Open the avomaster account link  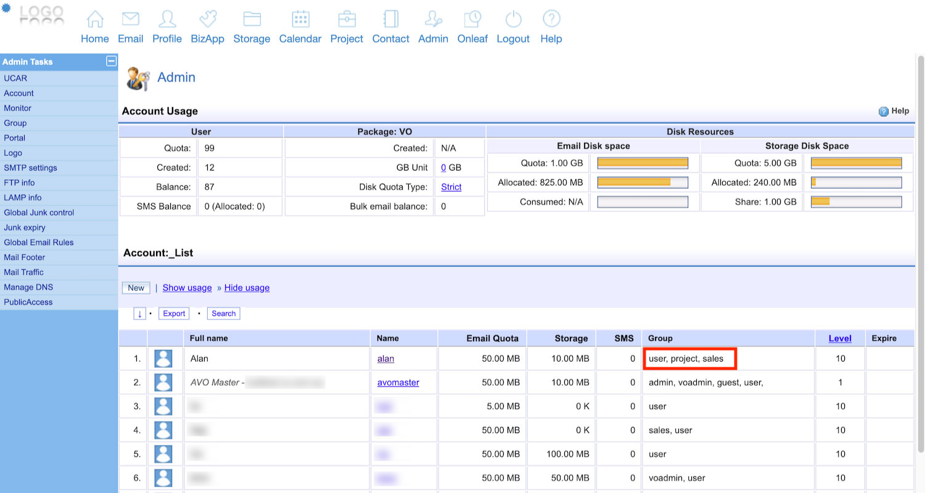pyautogui.click(x=398, y=383)
